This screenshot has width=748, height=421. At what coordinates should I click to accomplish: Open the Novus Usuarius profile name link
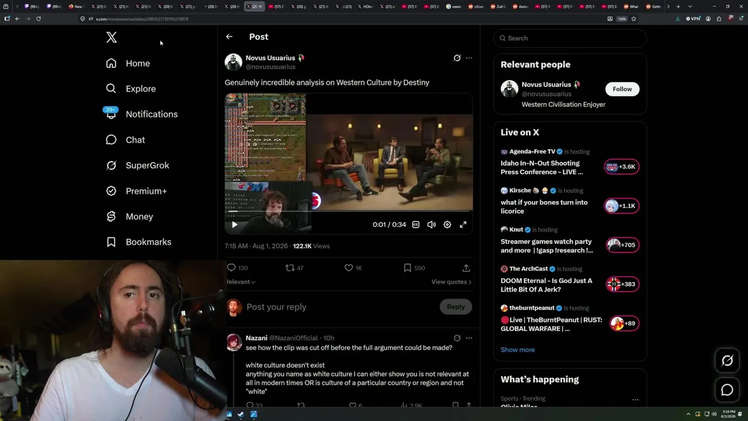coord(270,58)
